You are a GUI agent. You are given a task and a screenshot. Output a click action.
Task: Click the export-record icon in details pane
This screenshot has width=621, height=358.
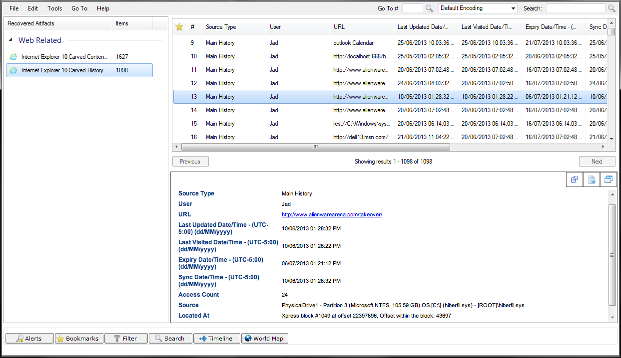[591, 179]
